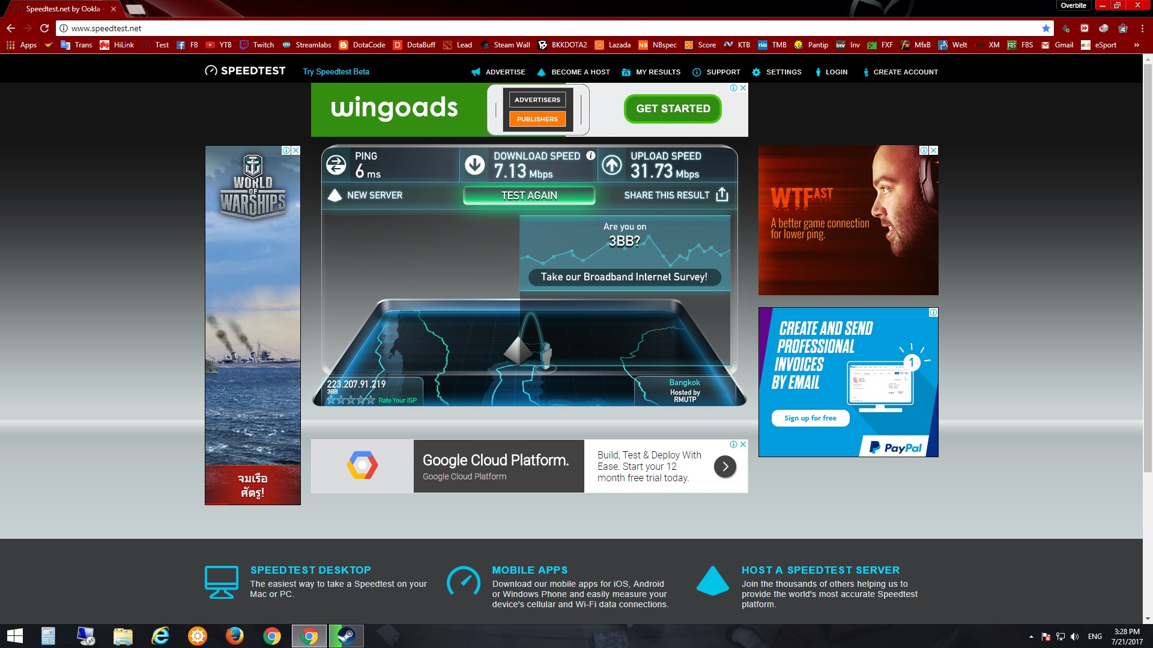Click the download speed arrow icon

point(475,164)
